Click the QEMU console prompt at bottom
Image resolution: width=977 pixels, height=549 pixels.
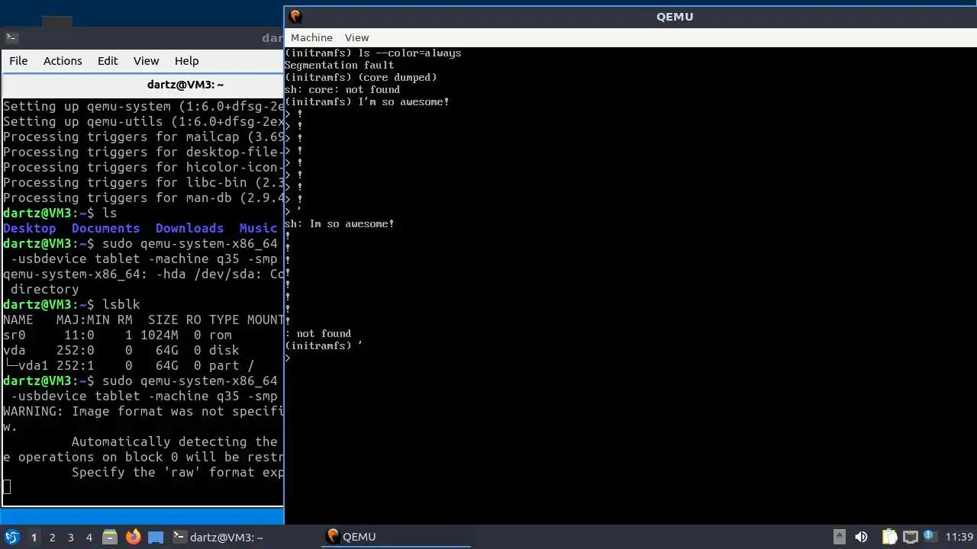288,358
